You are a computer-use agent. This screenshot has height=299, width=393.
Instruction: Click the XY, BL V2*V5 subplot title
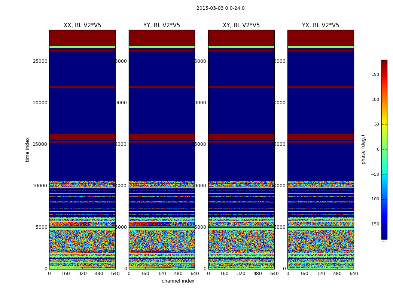point(241,25)
